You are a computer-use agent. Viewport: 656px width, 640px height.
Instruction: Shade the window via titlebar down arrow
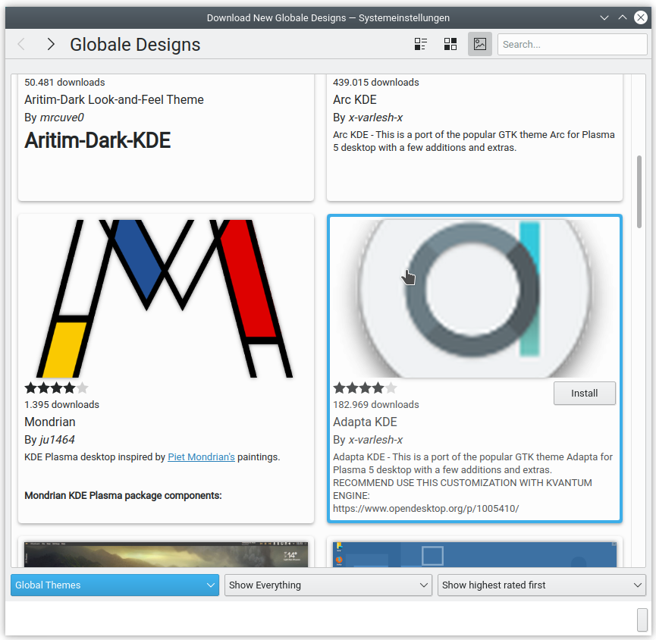[x=604, y=17]
